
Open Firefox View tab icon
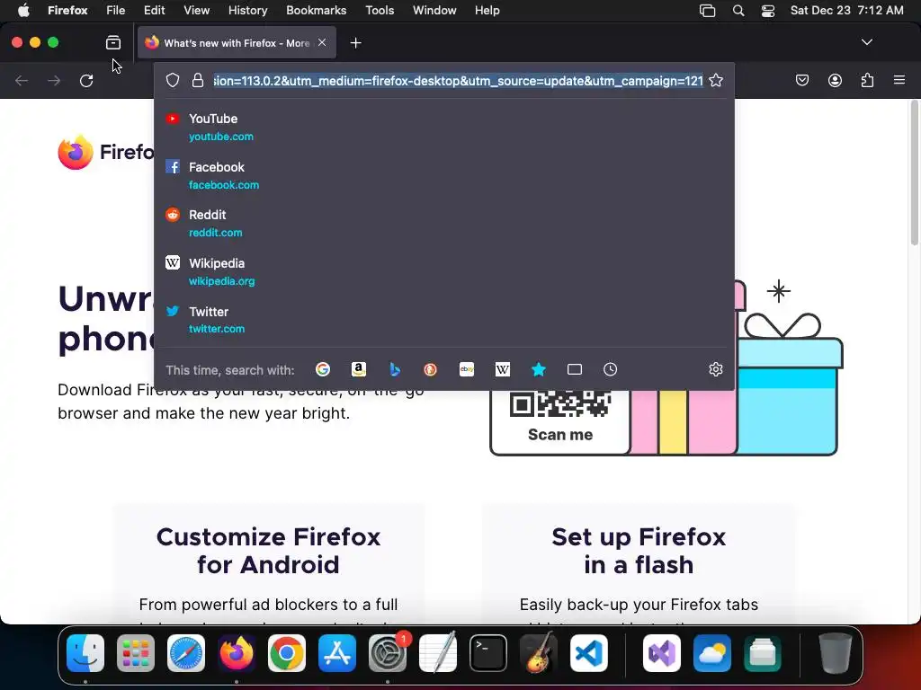tap(112, 42)
